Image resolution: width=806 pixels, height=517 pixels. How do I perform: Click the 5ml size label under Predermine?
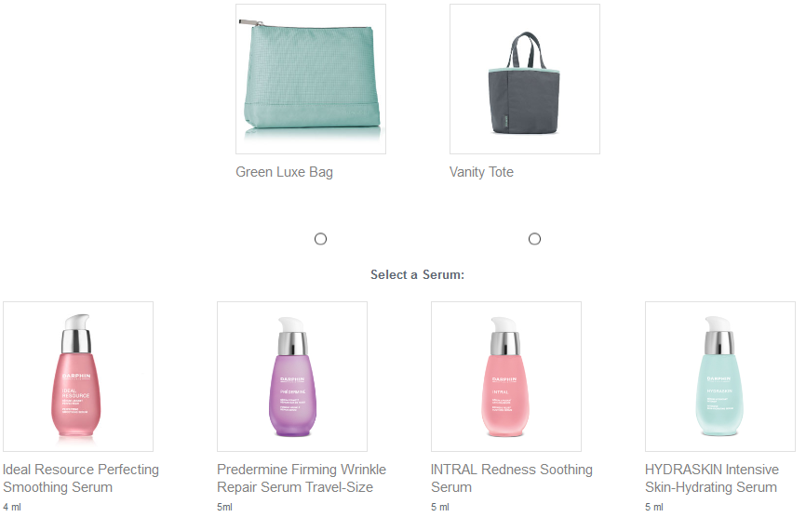[224, 507]
